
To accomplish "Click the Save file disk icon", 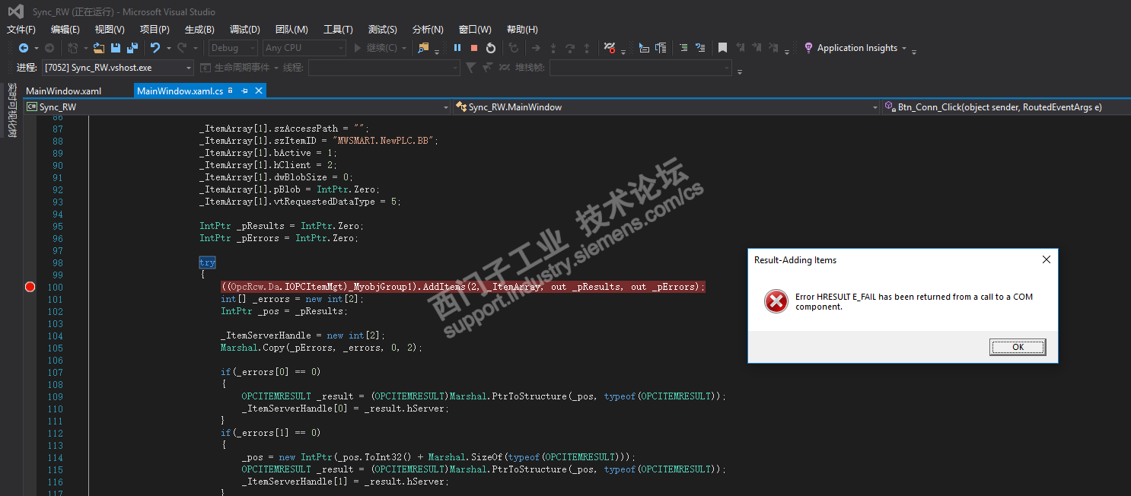I will (x=116, y=48).
